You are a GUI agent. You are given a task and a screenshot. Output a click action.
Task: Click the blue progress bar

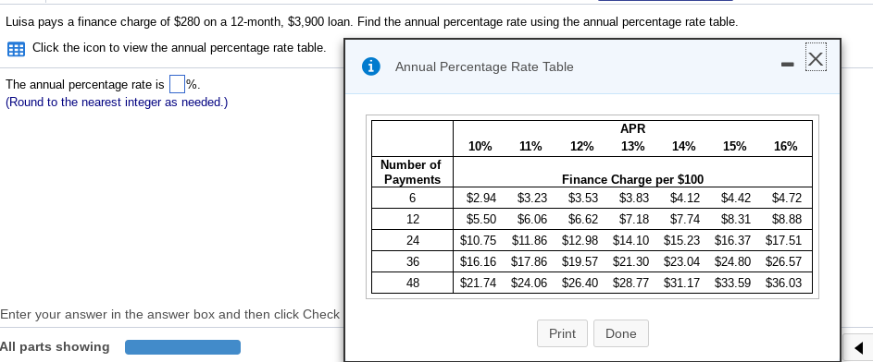[182, 347]
